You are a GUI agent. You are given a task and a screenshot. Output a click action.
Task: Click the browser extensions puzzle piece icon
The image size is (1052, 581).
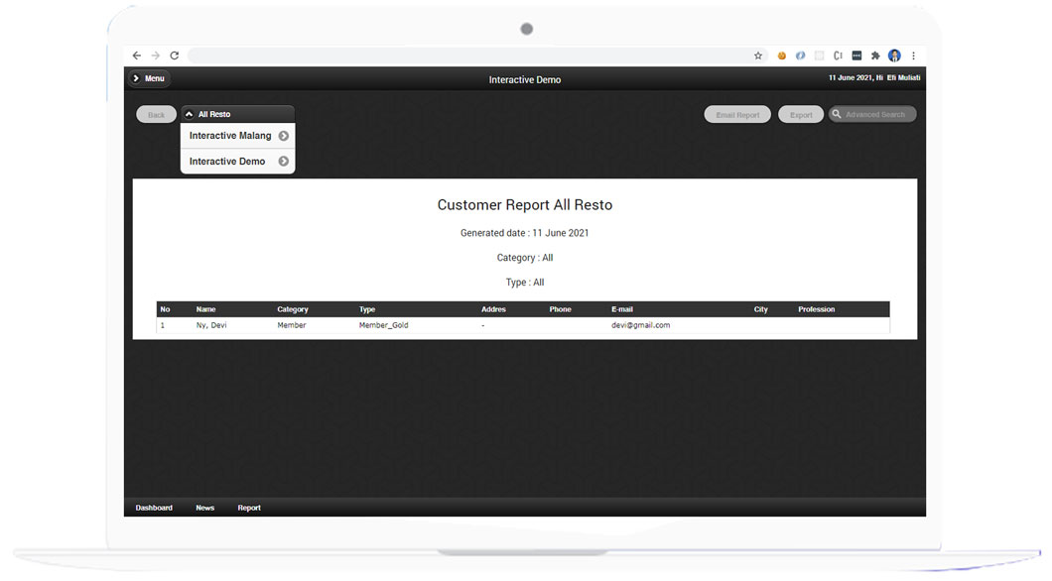[875, 56]
